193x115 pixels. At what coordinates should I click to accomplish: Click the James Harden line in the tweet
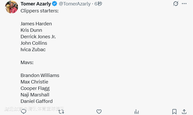tap(36, 24)
